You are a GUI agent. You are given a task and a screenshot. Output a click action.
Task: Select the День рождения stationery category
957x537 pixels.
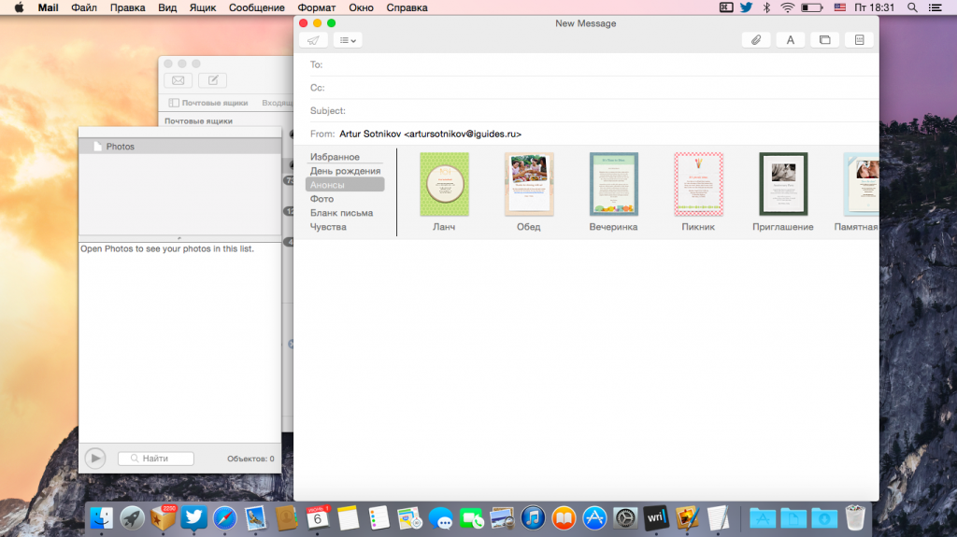click(x=345, y=171)
